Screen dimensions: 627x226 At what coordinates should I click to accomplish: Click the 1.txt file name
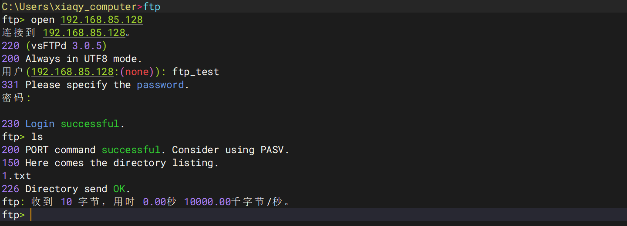click(16, 176)
